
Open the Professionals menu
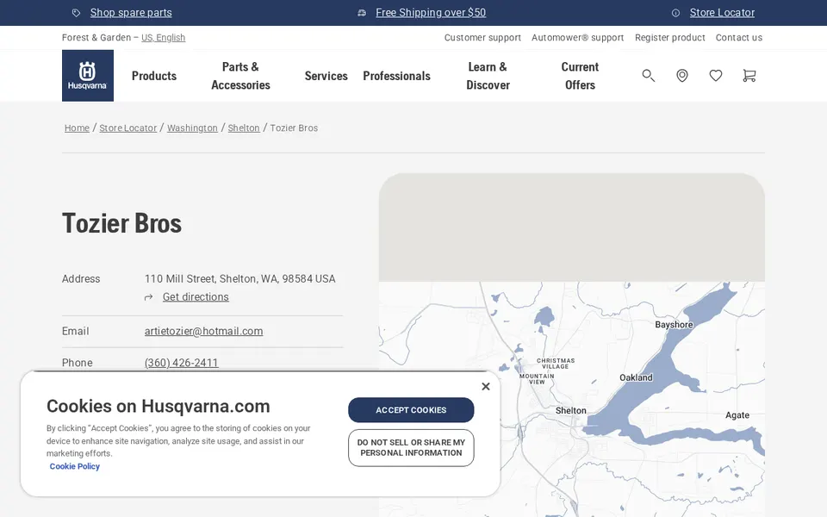(396, 76)
